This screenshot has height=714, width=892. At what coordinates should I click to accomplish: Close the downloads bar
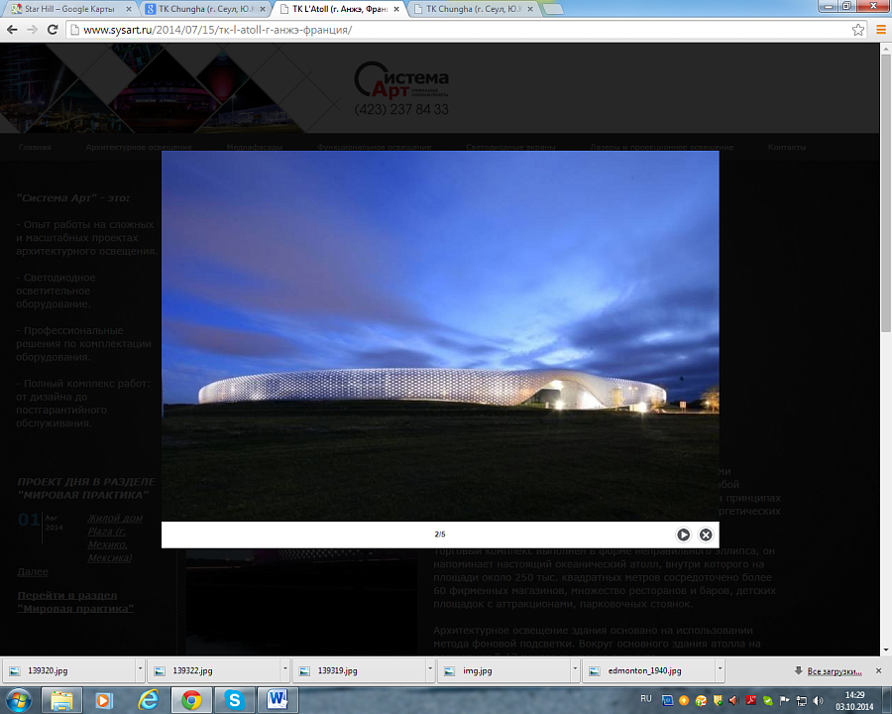point(880,671)
